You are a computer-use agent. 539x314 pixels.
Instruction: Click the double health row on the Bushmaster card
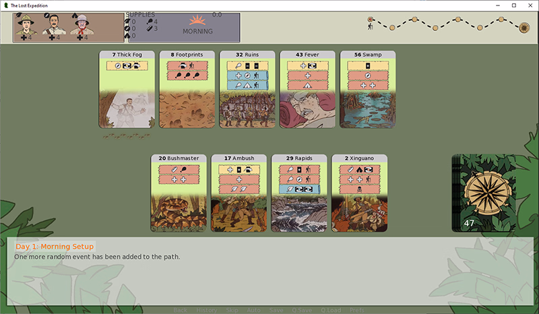click(x=179, y=179)
